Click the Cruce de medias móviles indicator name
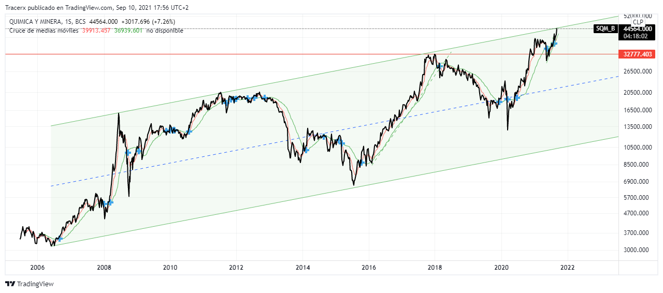The image size is (663, 293). 44,31
